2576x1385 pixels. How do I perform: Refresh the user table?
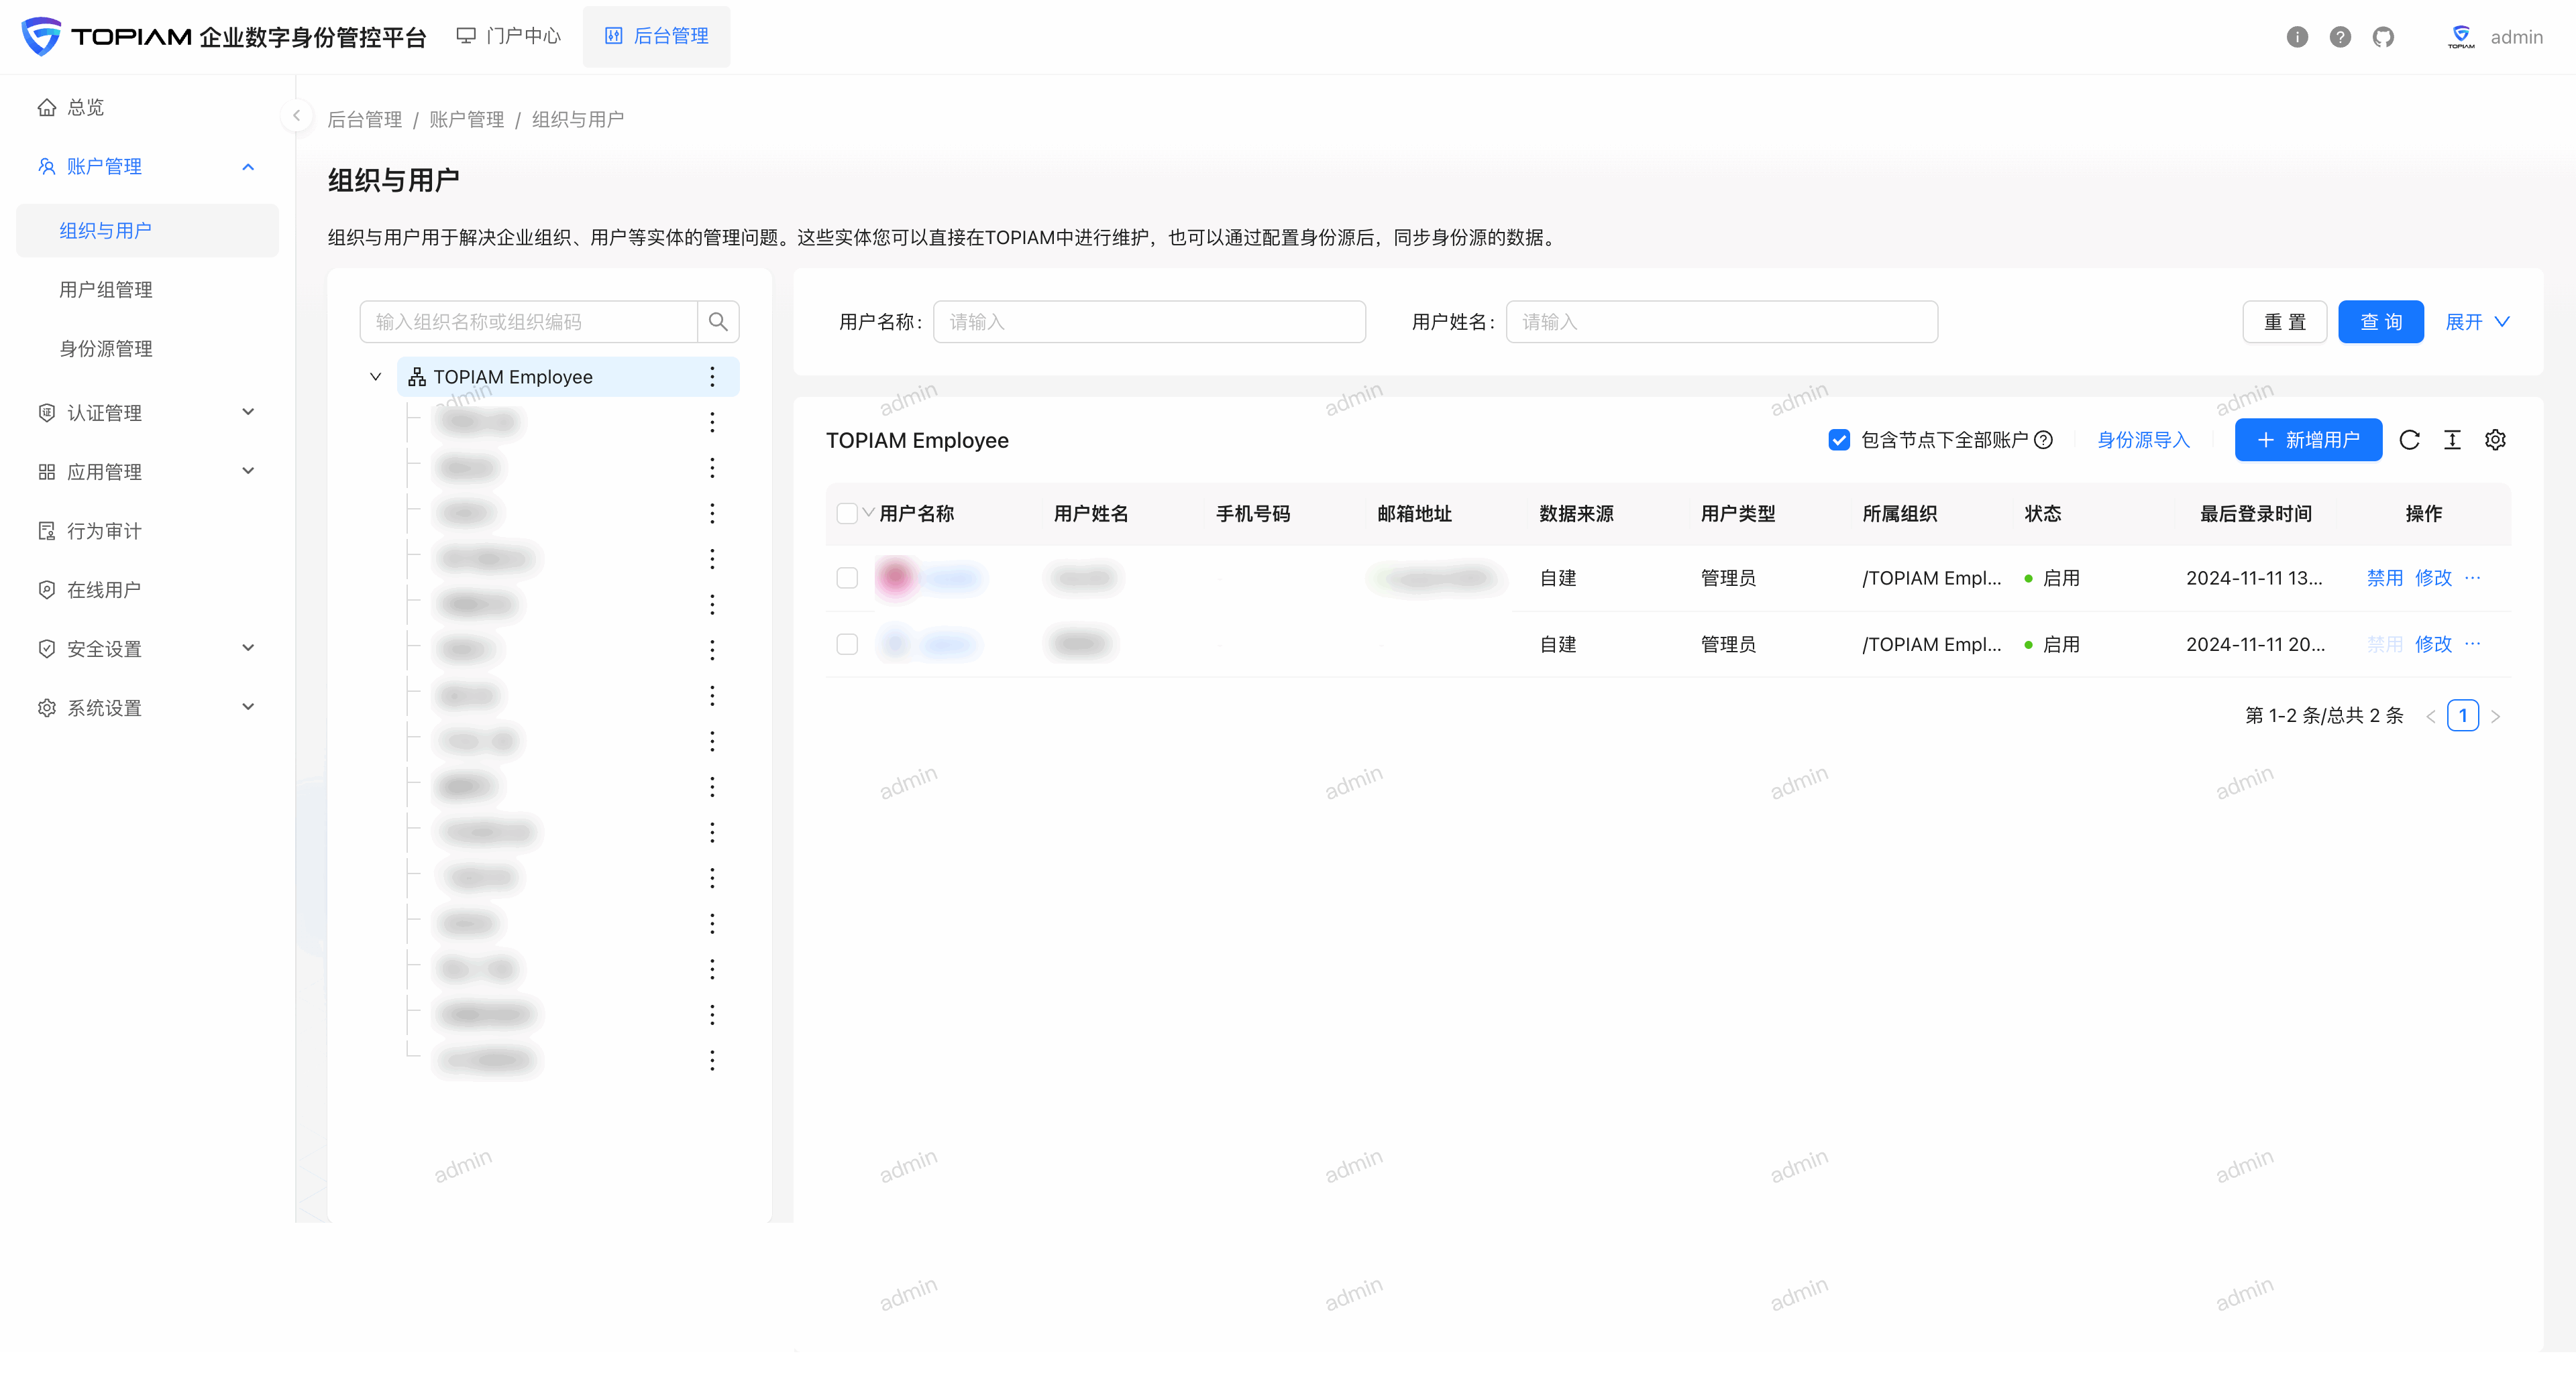click(2409, 440)
